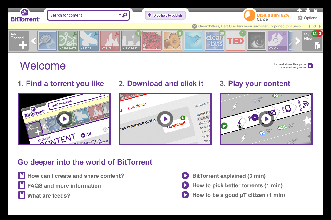Screen dimensions: 331x220
Task: Open What are feeds? help link
Action: click(x=49, y=196)
